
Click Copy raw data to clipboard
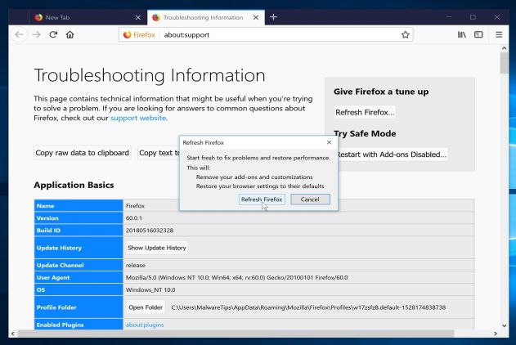[x=83, y=153]
